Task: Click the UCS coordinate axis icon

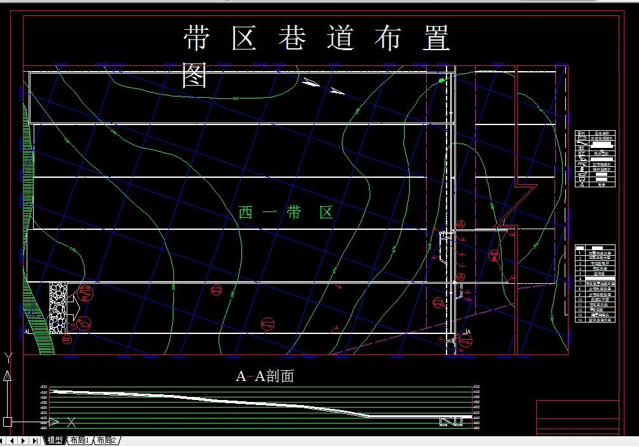Action: point(7,421)
